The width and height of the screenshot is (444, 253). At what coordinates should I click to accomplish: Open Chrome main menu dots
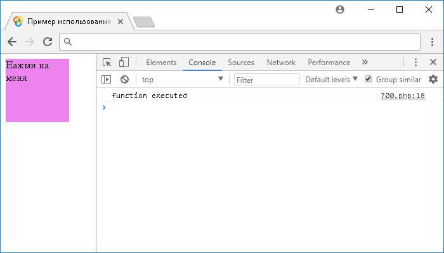coord(432,42)
